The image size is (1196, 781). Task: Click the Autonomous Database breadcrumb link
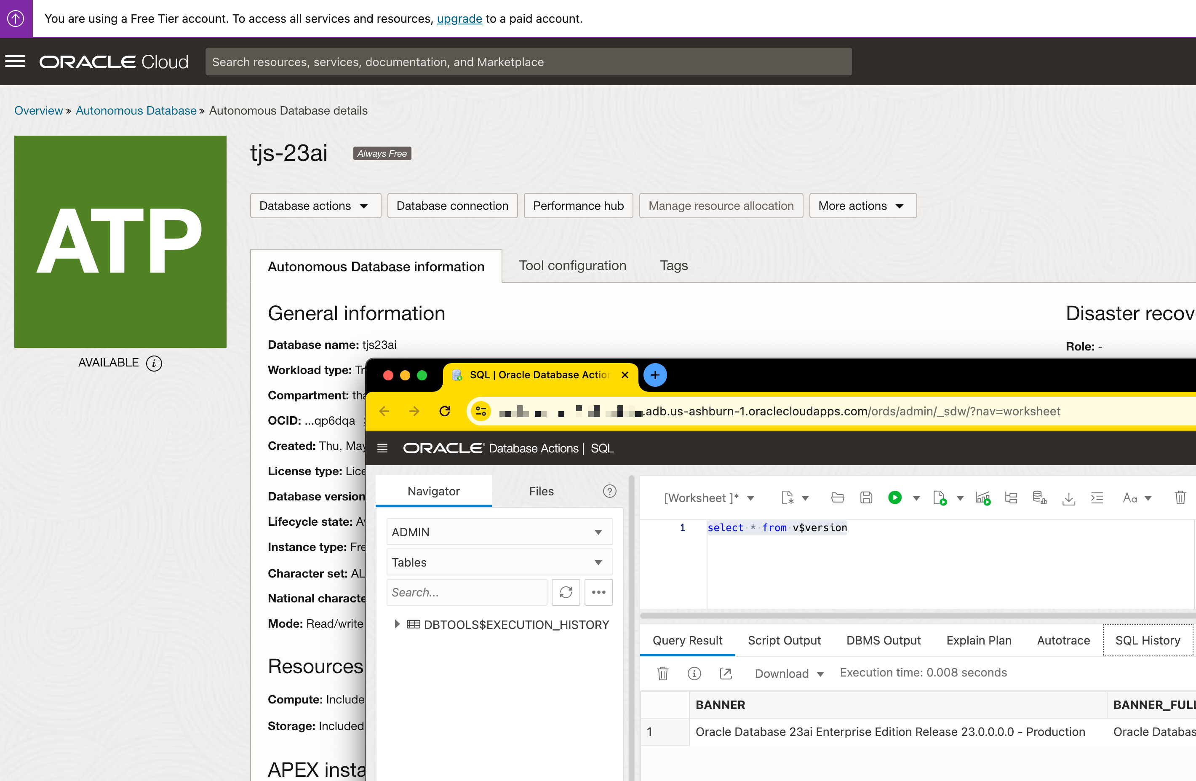[x=136, y=110]
